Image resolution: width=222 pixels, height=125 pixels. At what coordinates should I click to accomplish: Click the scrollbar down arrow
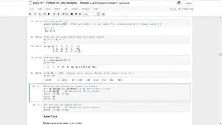pyautogui.click(x=221, y=124)
